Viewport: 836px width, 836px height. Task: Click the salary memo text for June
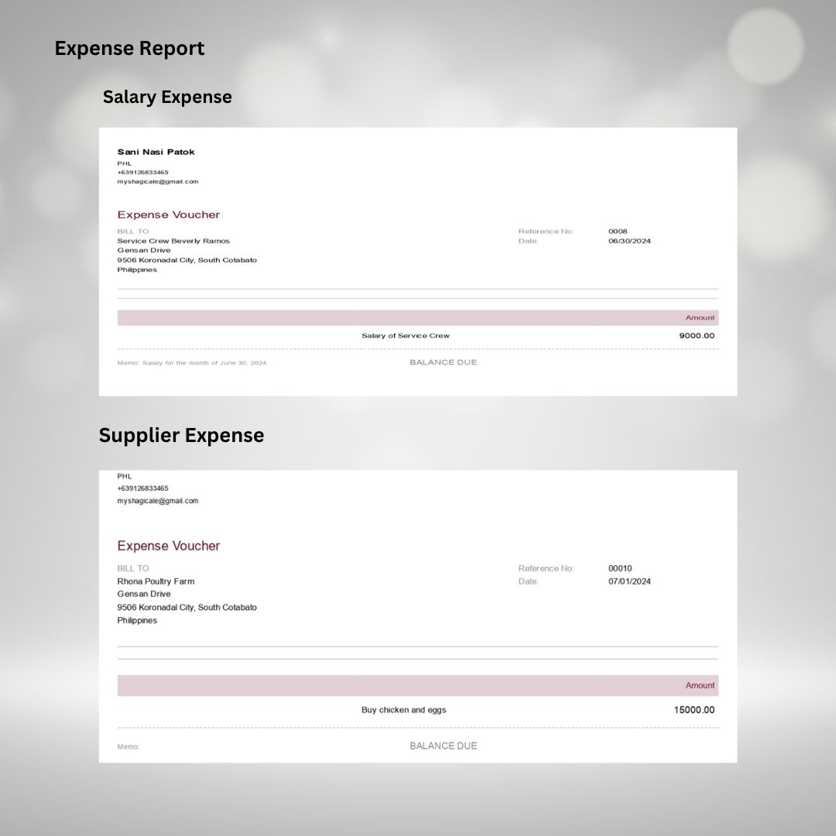tap(191, 362)
